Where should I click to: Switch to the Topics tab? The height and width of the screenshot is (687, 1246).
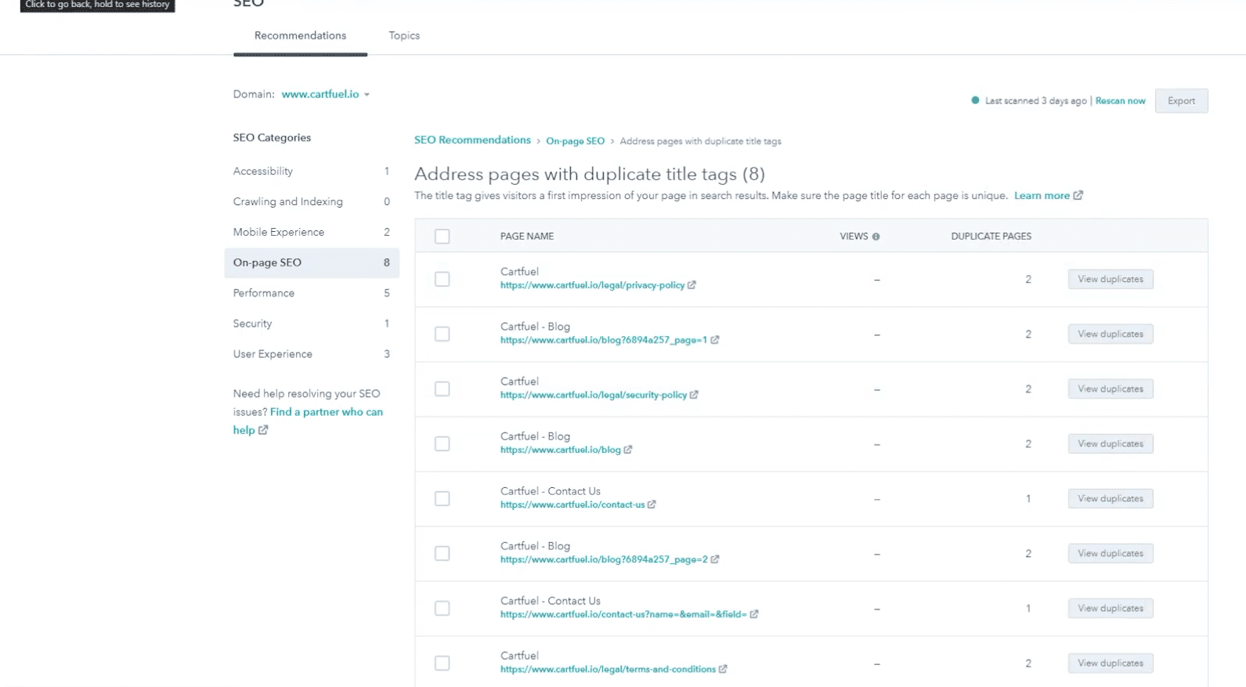coord(404,35)
